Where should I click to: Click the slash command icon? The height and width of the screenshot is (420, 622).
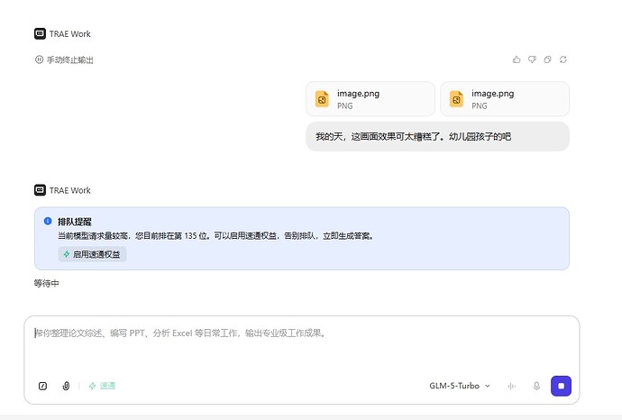tap(43, 386)
